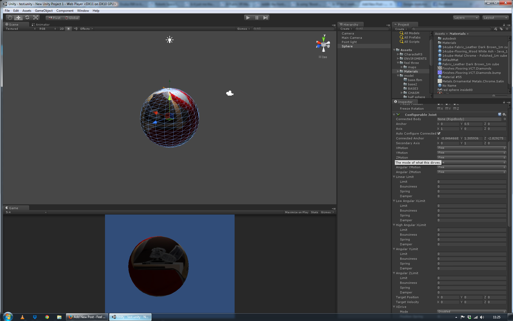Check Freeze Rotation X box
The image size is (513, 321).
pyautogui.click(x=438, y=109)
